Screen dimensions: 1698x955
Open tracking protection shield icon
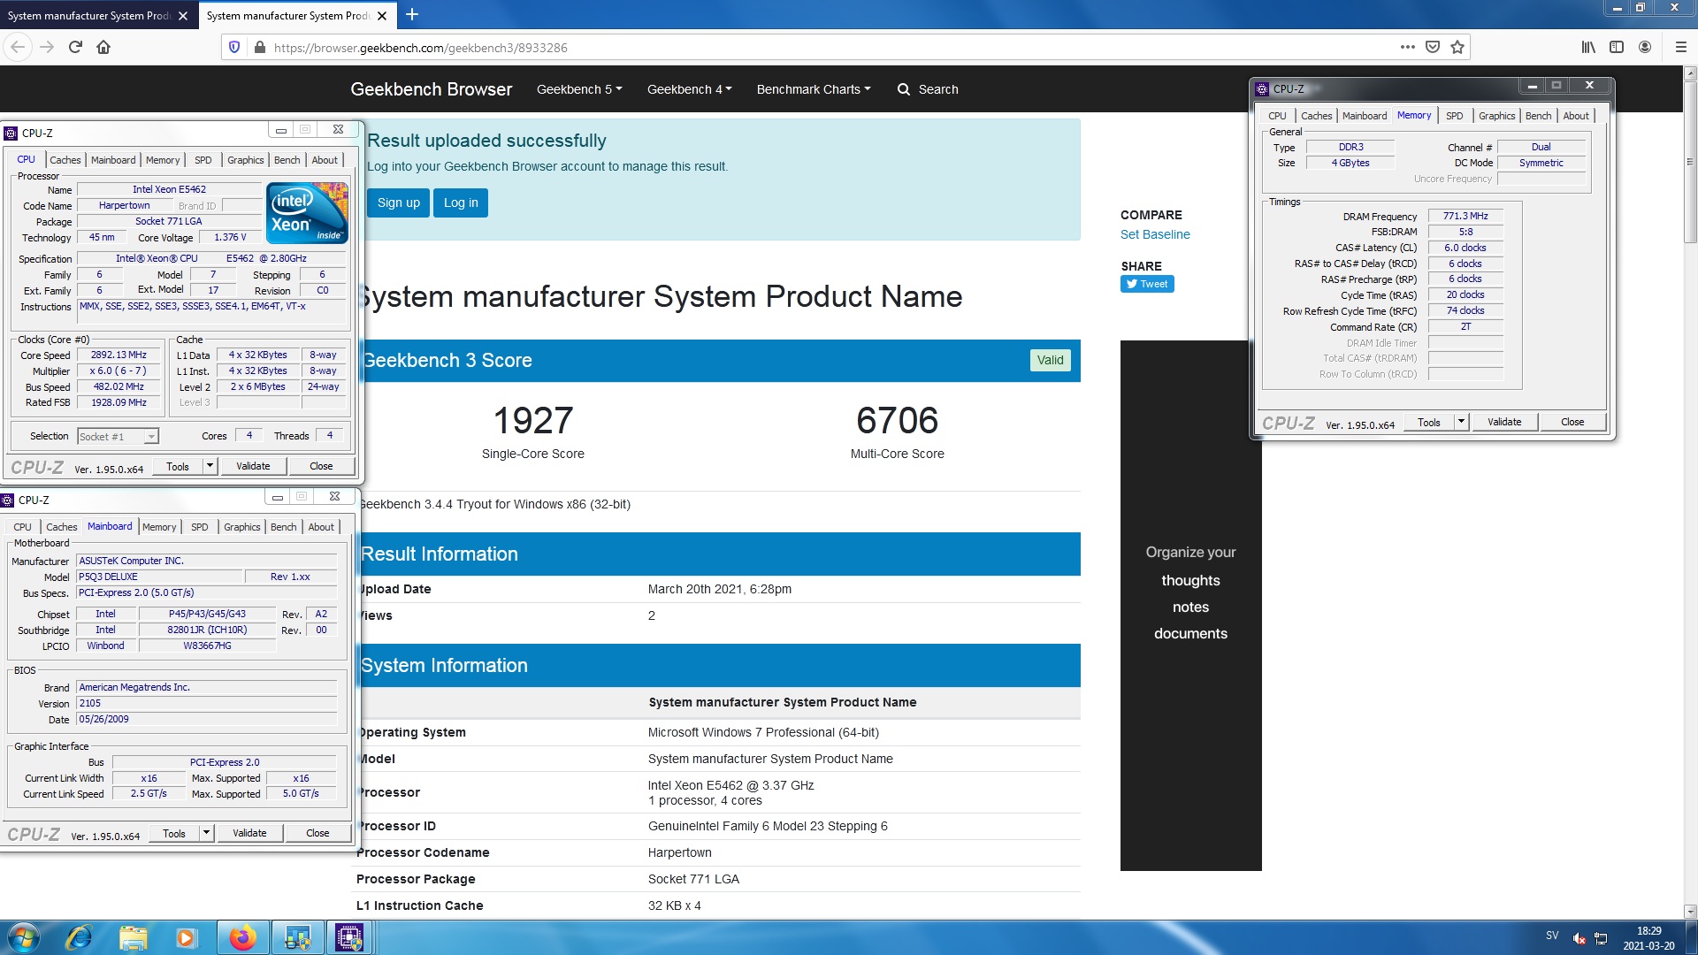[234, 47]
